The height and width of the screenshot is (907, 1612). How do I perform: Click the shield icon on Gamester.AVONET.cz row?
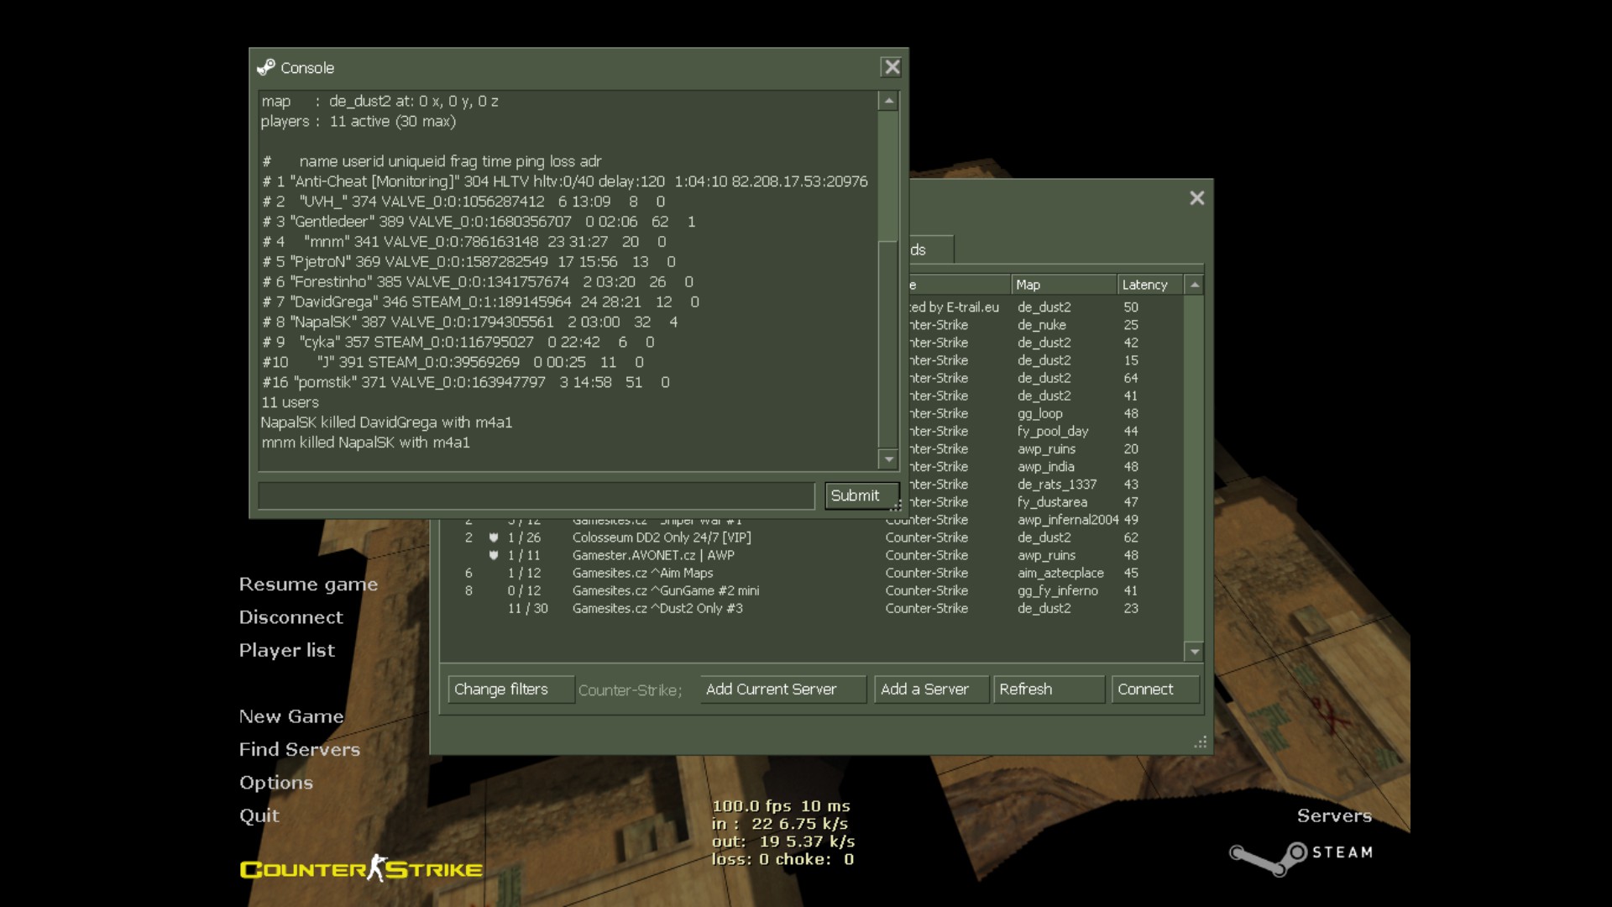[x=494, y=555]
